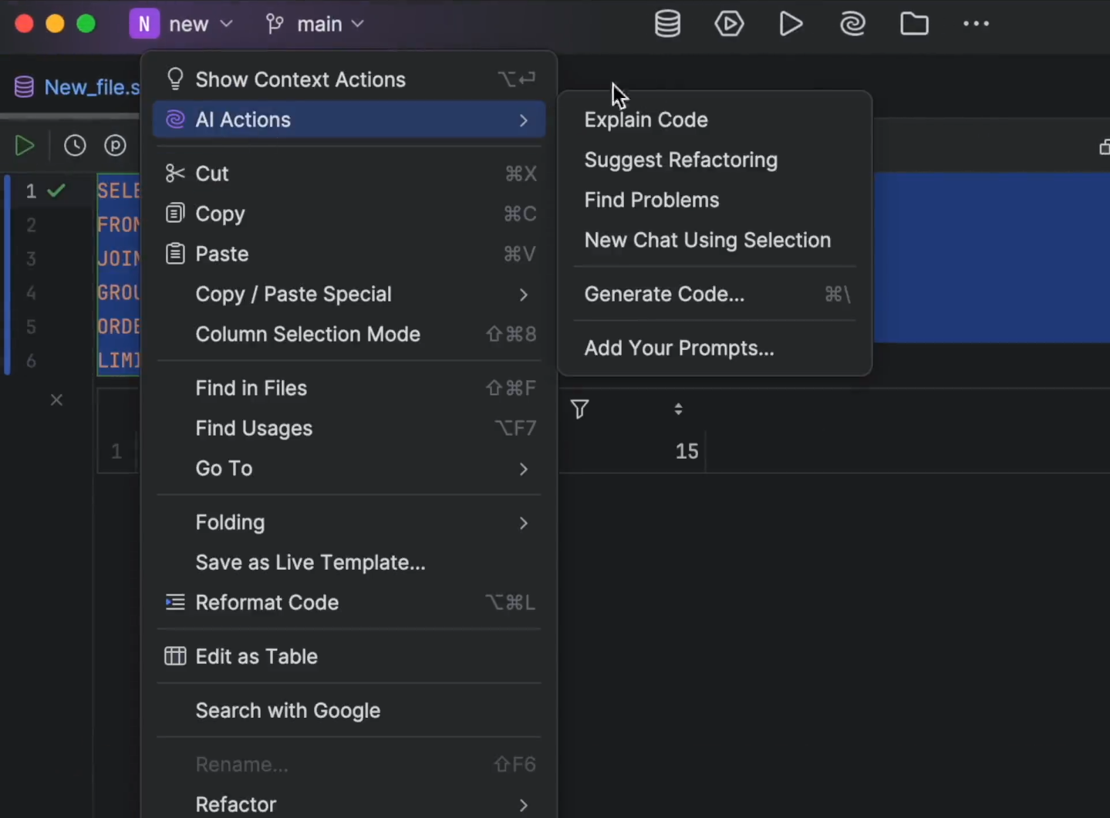Select Suggest Refactoring option
1110x818 pixels.
(x=680, y=160)
